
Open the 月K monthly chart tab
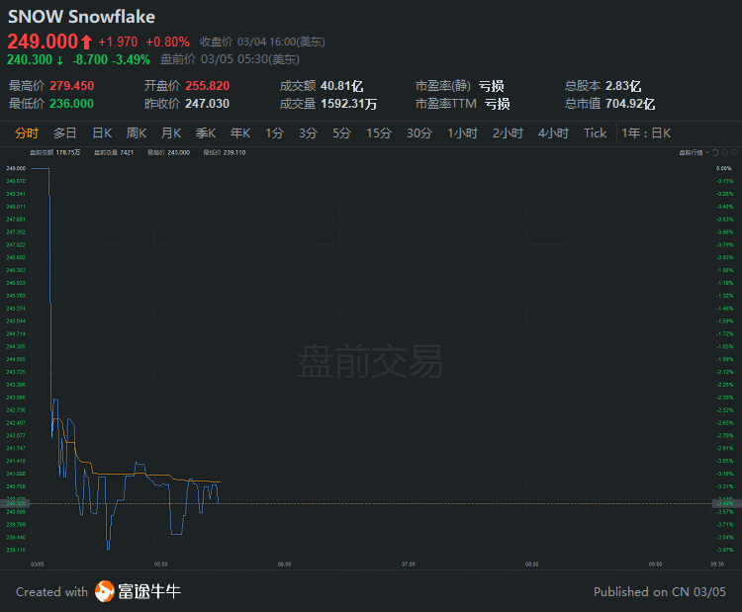coord(171,133)
